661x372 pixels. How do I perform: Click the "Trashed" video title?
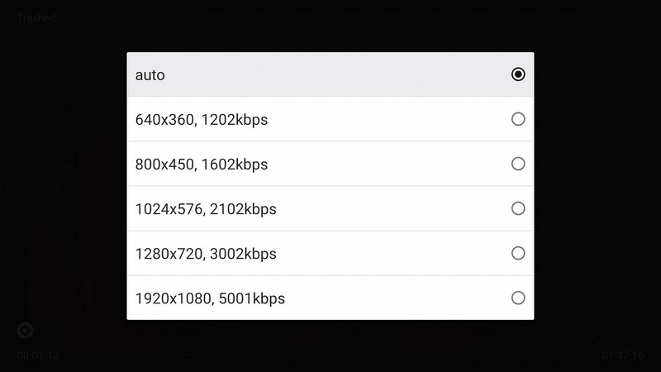(x=38, y=17)
